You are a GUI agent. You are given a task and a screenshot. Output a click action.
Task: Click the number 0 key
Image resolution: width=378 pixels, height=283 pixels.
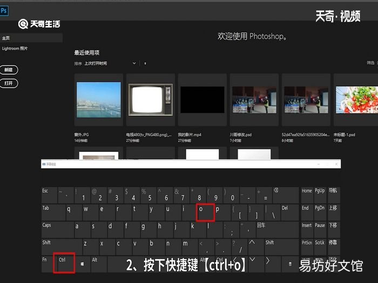[x=231, y=195]
